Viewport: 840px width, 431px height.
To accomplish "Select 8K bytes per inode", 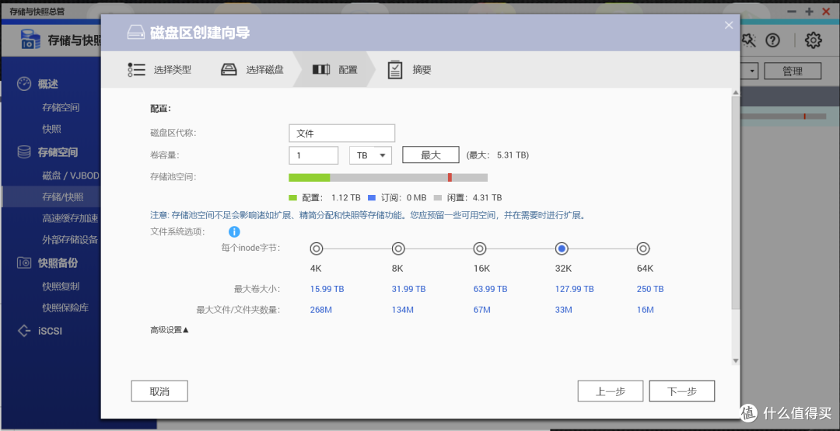I will click(x=398, y=249).
